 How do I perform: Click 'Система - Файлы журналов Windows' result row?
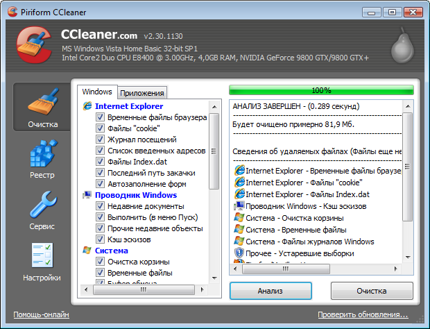click(304, 241)
